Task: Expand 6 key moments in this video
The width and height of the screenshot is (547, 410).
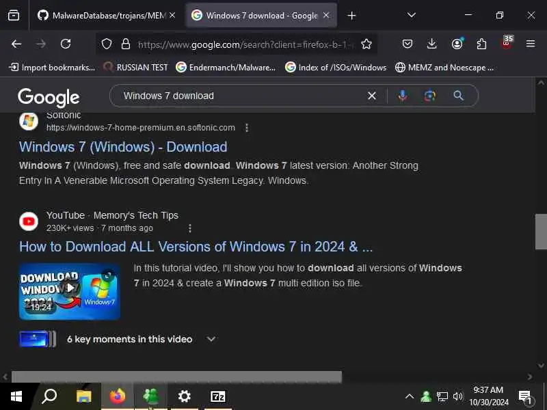Action: click(141, 339)
